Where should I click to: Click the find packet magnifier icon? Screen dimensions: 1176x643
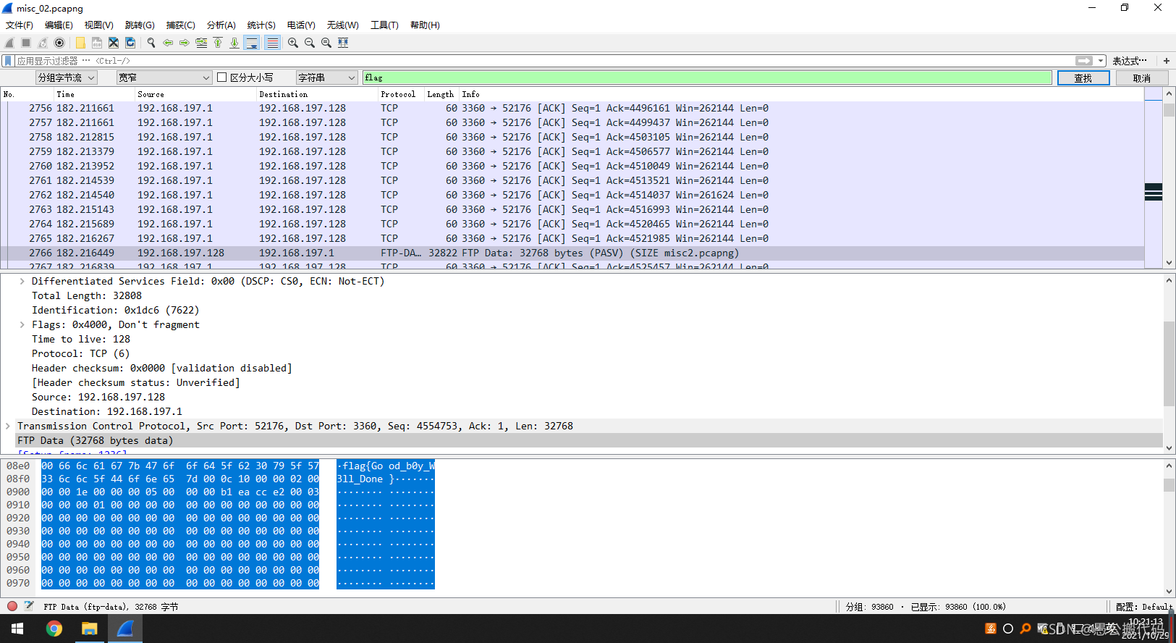pyautogui.click(x=151, y=43)
